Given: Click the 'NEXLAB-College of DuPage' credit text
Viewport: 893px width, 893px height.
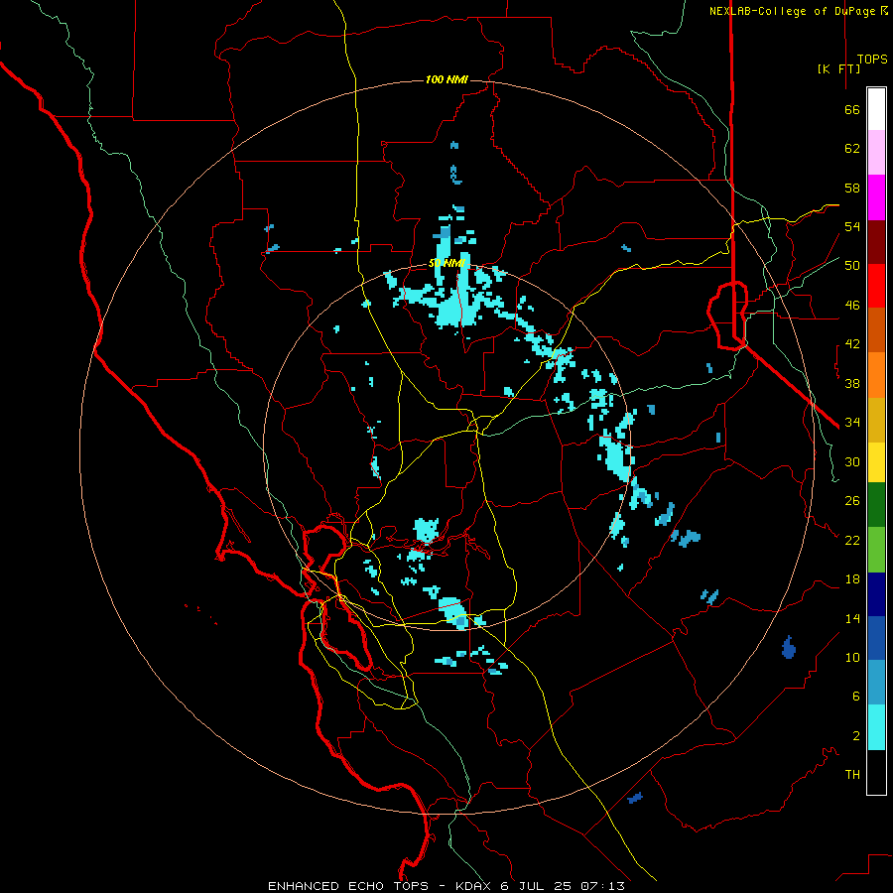Looking at the screenshot, I should pos(793,11).
